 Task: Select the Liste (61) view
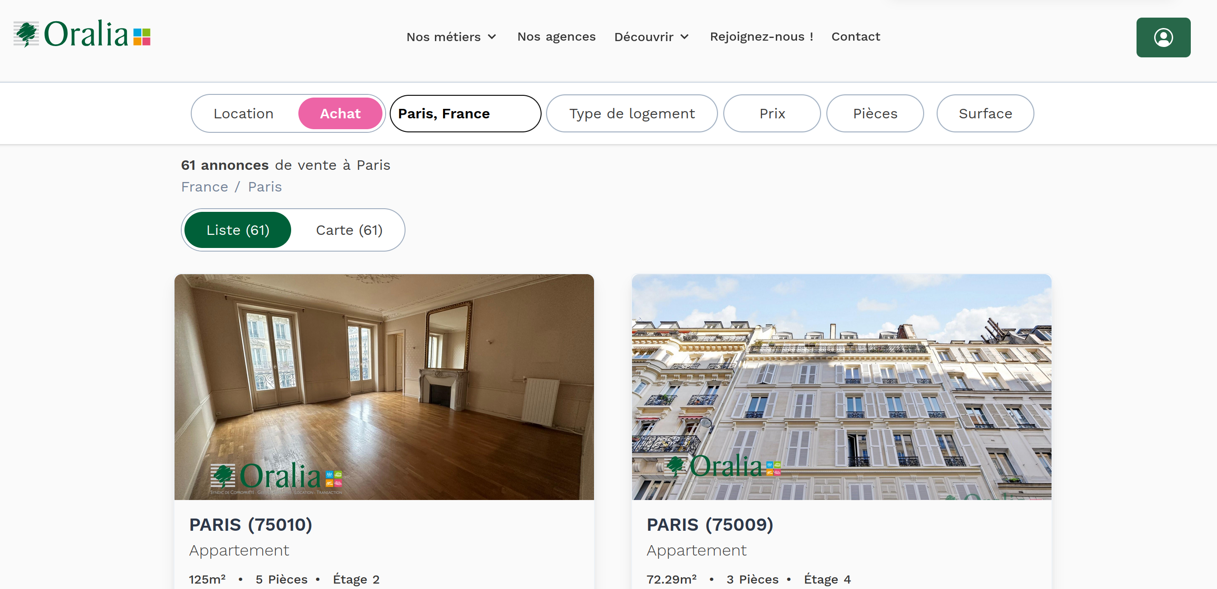(x=238, y=230)
